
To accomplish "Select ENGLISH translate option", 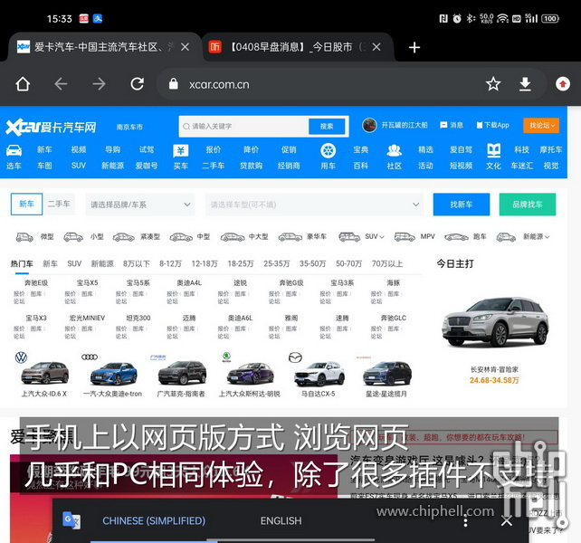I will pyautogui.click(x=281, y=520).
